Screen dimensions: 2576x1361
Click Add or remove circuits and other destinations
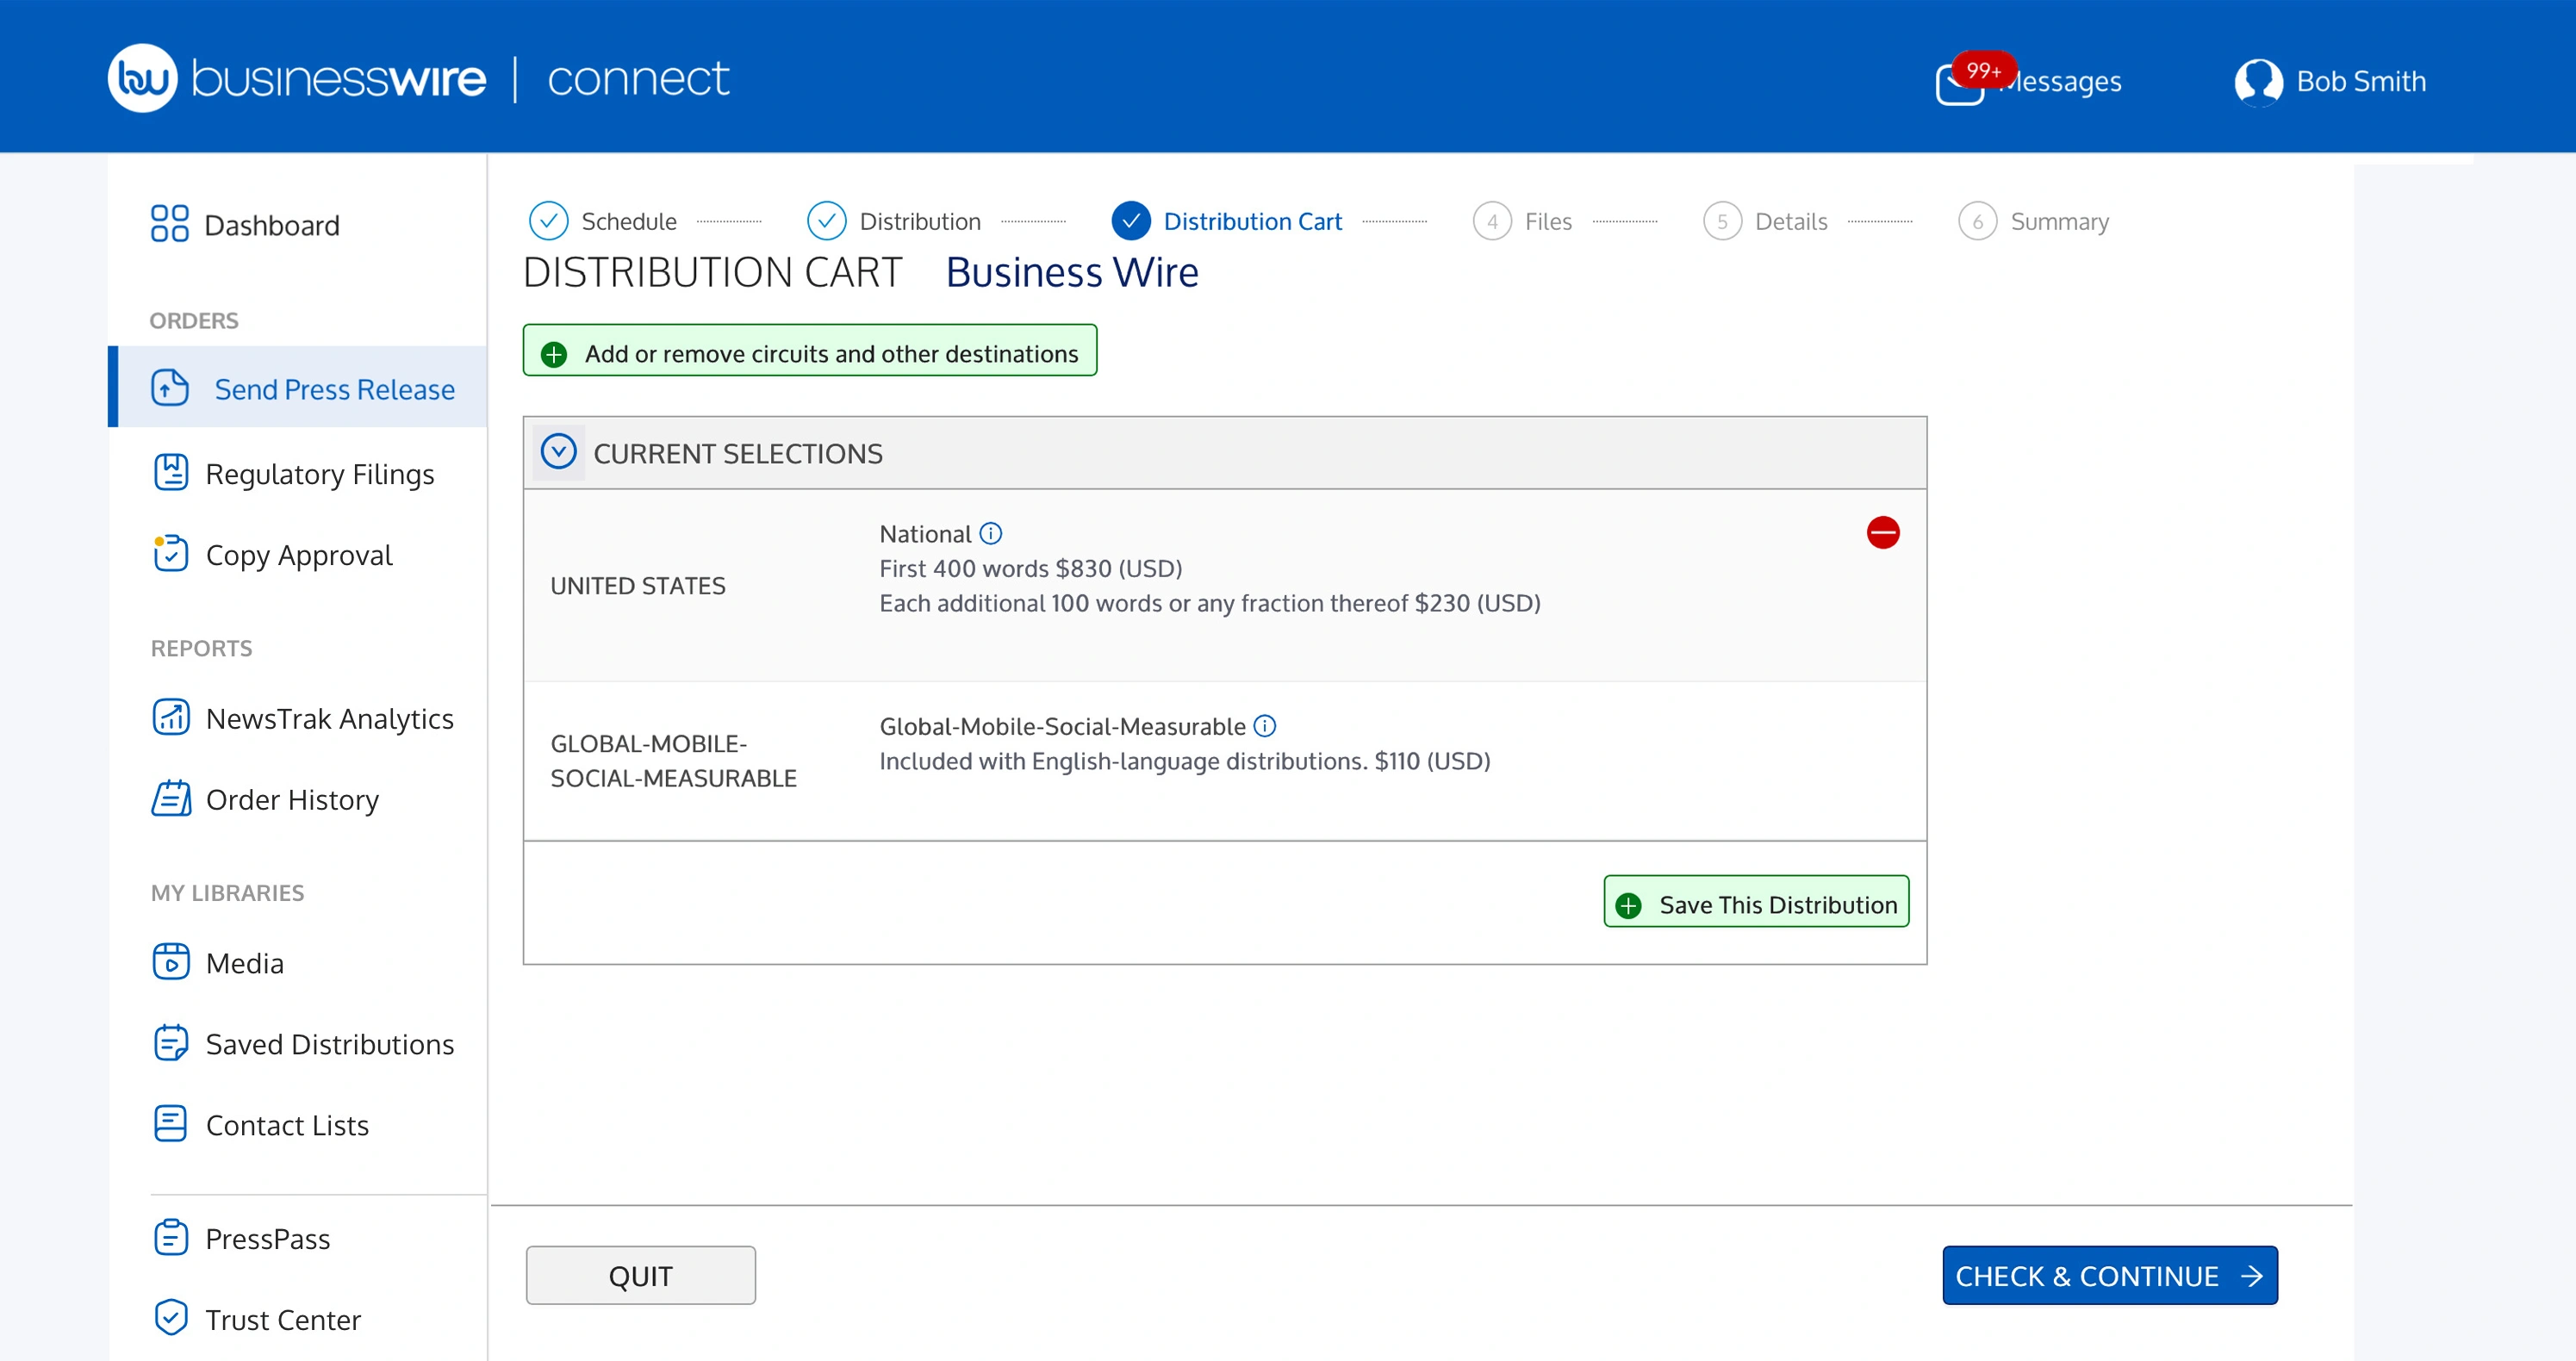pos(809,351)
